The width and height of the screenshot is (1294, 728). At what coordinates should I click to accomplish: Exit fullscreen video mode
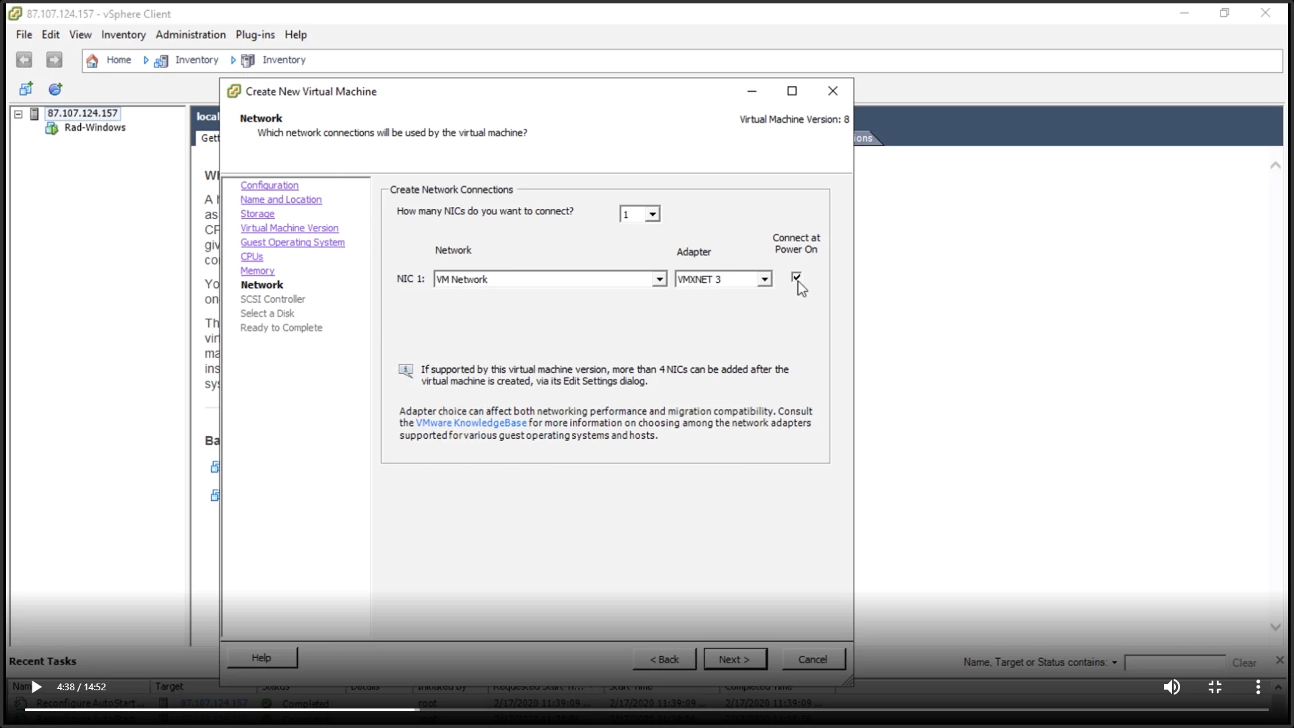(x=1215, y=687)
